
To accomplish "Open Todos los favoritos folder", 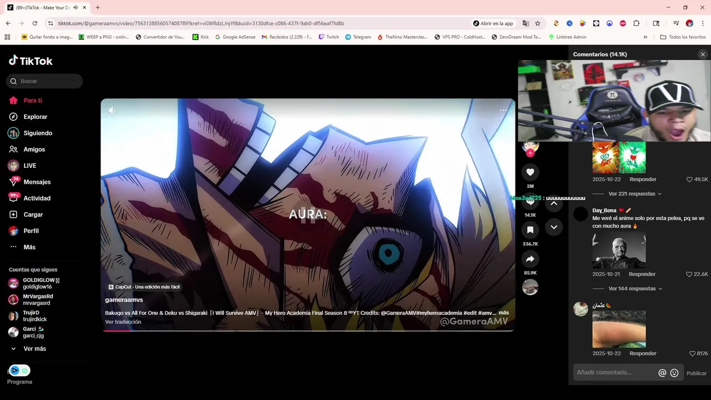I will pos(683,37).
